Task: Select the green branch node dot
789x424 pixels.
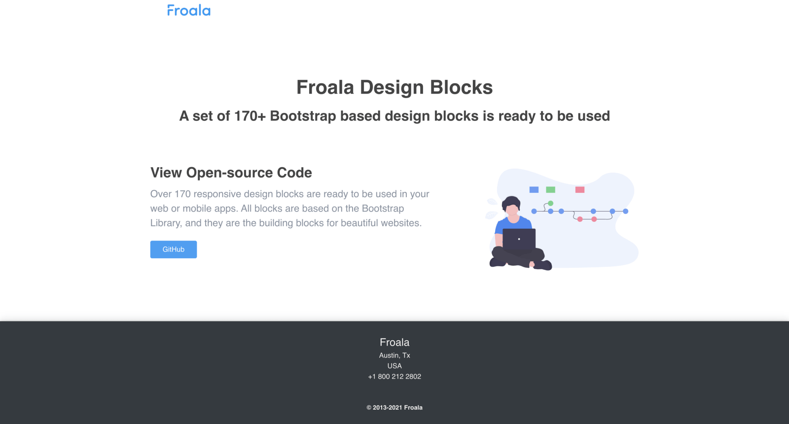Action: tap(551, 203)
